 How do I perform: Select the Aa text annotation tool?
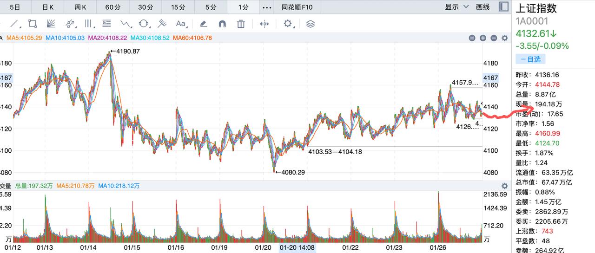(180, 23)
